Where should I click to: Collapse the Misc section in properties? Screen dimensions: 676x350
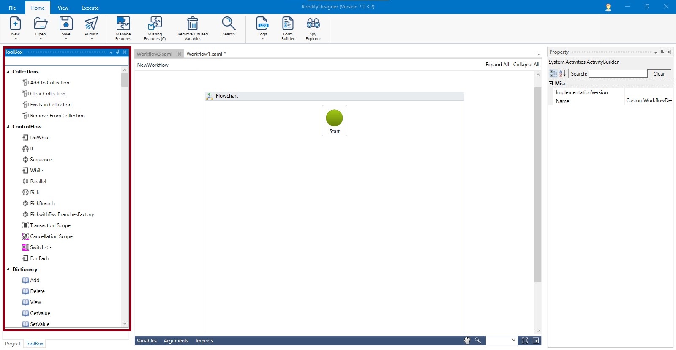tap(551, 84)
